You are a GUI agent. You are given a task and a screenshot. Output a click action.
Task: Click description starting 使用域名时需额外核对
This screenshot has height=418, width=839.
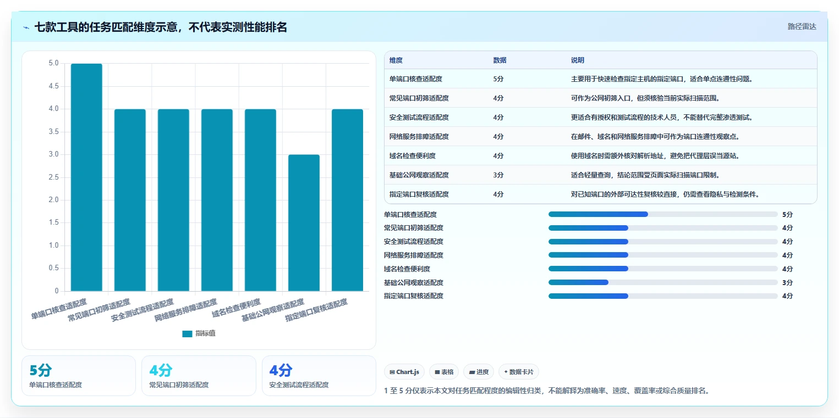(x=655, y=156)
